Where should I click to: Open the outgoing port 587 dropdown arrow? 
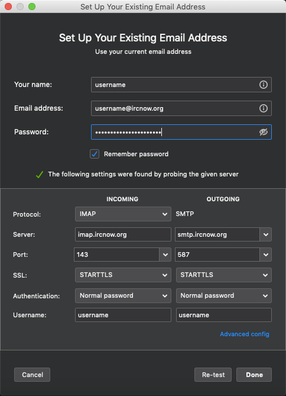(265, 255)
